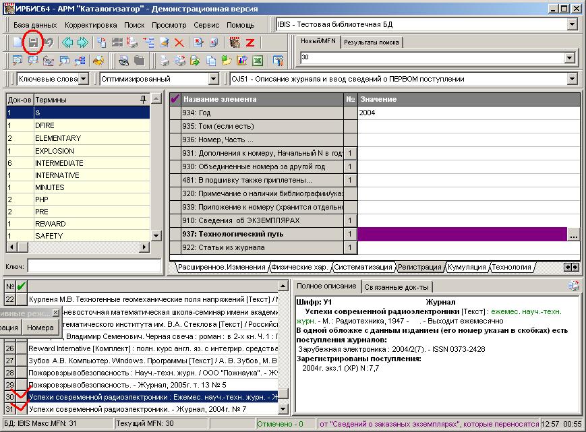Switch to the Технология tab

tap(511, 267)
